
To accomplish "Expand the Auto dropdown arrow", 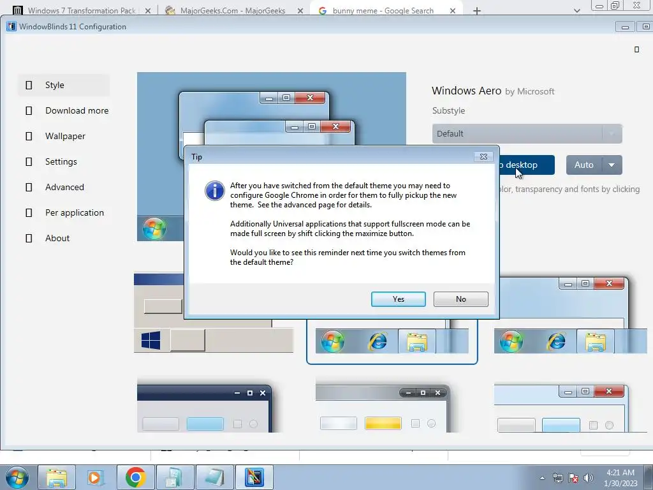I will (612, 165).
